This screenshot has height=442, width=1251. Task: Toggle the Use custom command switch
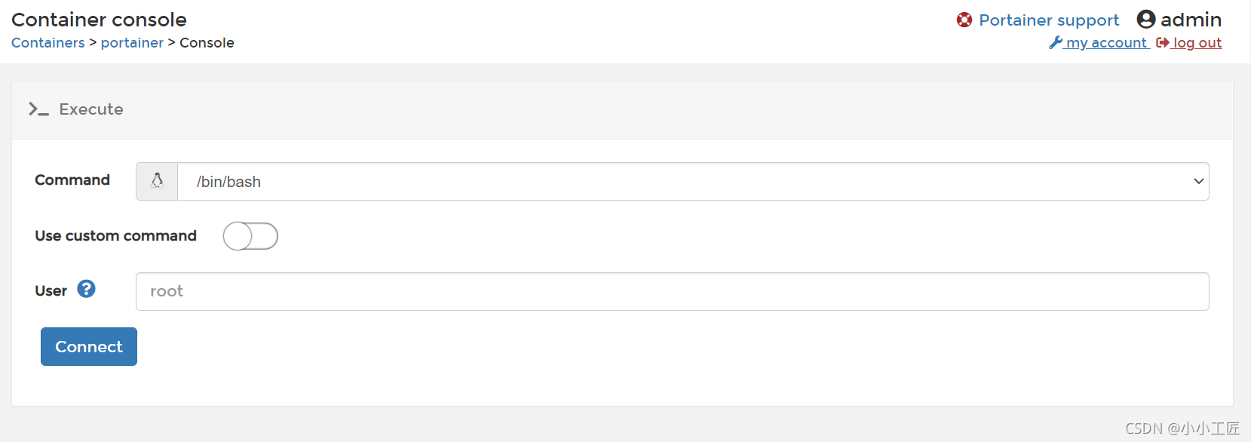[250, 236]
